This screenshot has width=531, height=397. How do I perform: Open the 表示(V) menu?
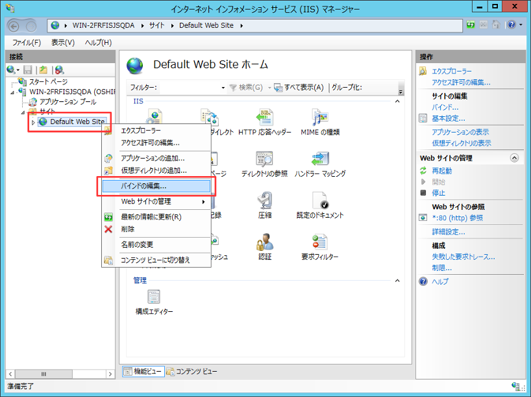[63, 43]
